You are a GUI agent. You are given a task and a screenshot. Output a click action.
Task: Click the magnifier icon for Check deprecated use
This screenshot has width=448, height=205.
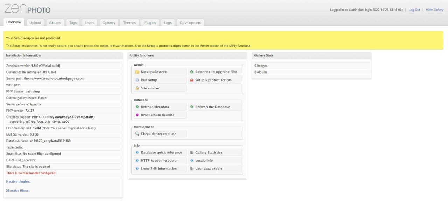pos(137,134)
